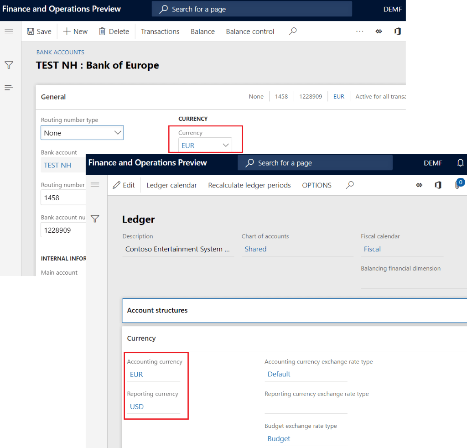This screenshot has height=448, width=467.
Task: Run Recalculate ledger periods
Action: point(249,185)
